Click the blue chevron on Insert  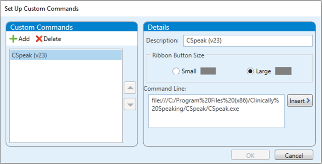pyautogui.click(x=308, y=101)
